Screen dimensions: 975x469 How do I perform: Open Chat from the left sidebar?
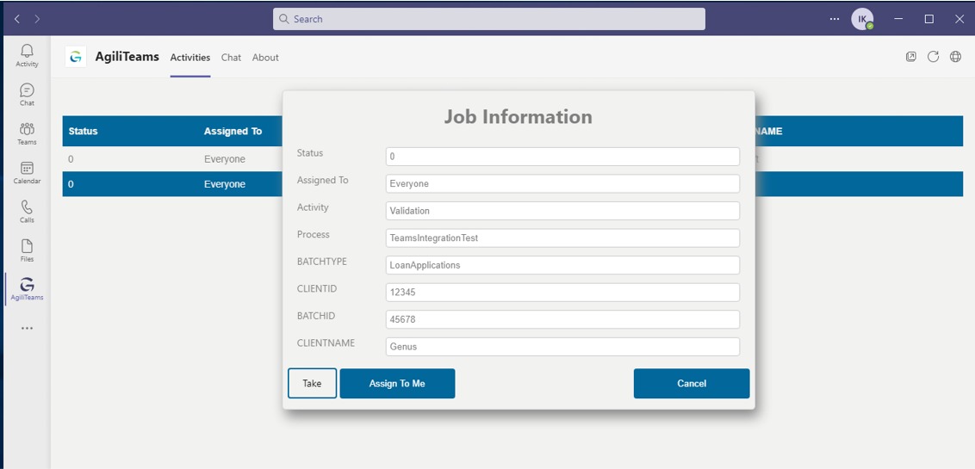pos(27,94)
